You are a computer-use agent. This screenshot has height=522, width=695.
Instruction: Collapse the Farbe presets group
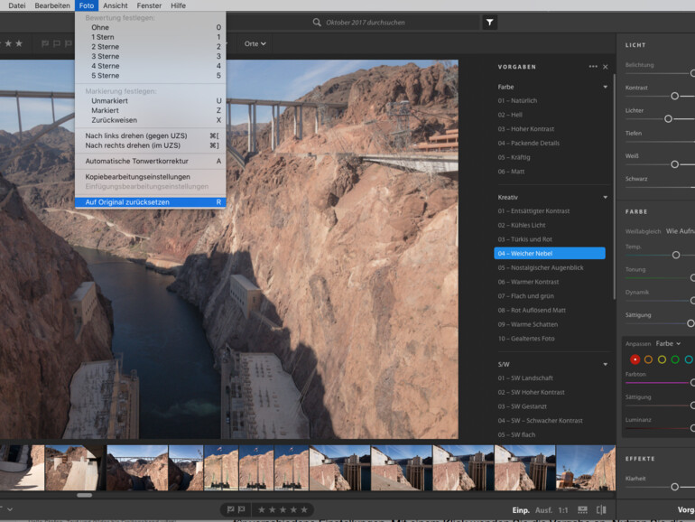606,87
